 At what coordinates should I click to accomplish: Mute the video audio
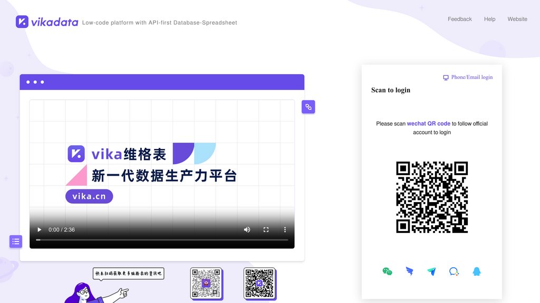click(247, 229)
